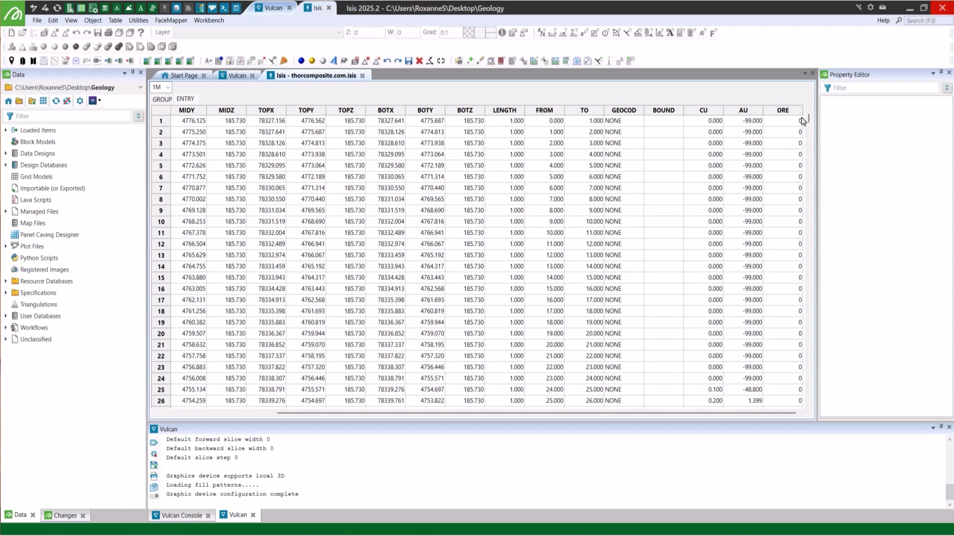Viewport: 954px width, 536px height.
Task: Click the location pin toolbar icon
Action: pyautogui.click(x=11, y=61)
